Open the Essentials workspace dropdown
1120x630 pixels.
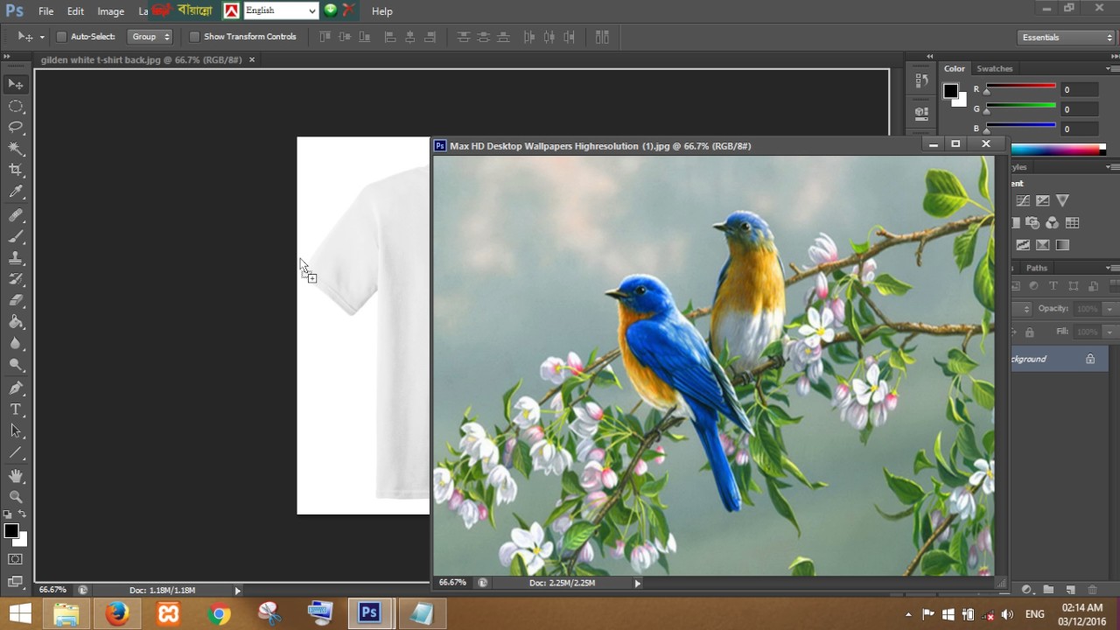pos(1067,37)
